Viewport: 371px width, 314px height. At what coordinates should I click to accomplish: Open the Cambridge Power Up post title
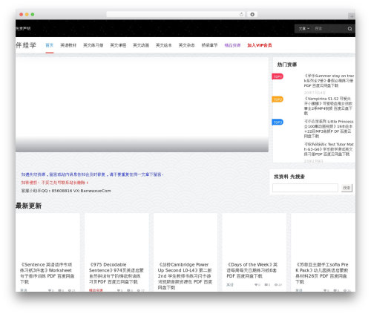click(185, 276)
